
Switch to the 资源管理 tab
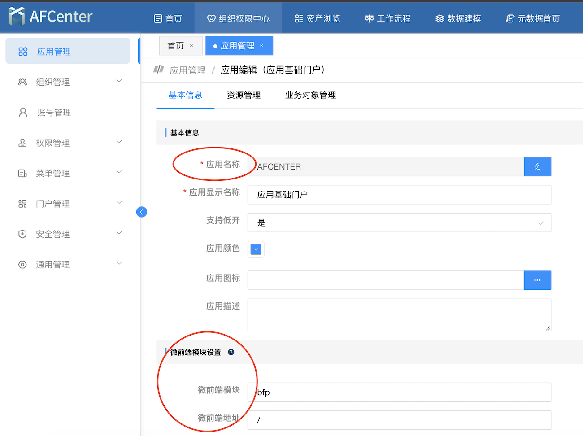(x=244, y=95)
